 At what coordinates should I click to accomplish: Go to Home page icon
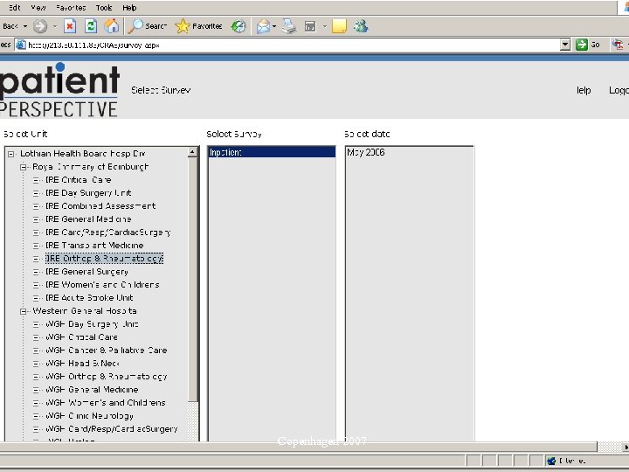(112, 26)
